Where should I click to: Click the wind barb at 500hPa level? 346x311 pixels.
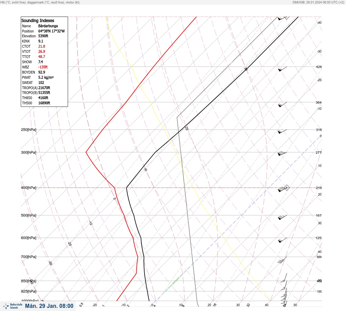pyautogui.click(x=282, y=217)
